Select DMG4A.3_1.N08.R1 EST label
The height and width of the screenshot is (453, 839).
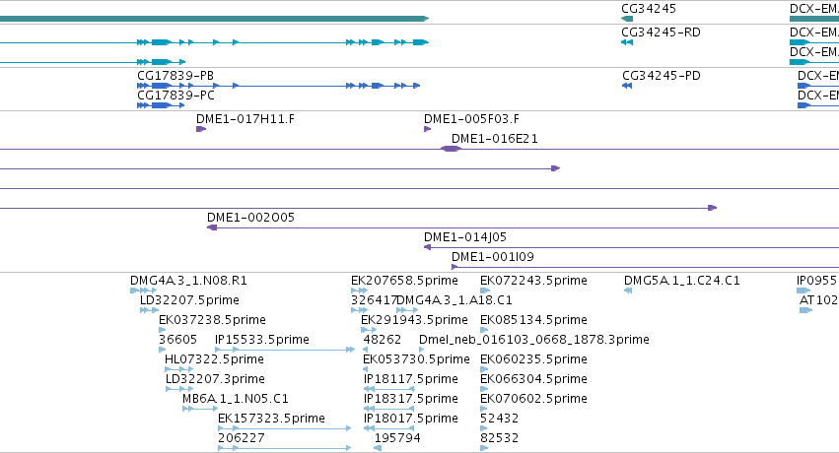188,281
